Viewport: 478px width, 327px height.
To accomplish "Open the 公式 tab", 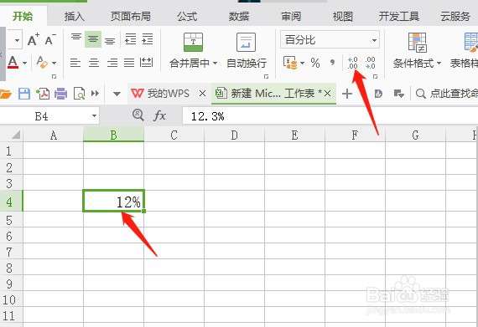I will (187, 17).
